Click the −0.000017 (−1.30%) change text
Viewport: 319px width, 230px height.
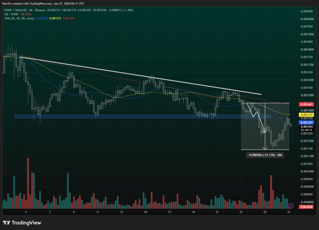point(121,10)
